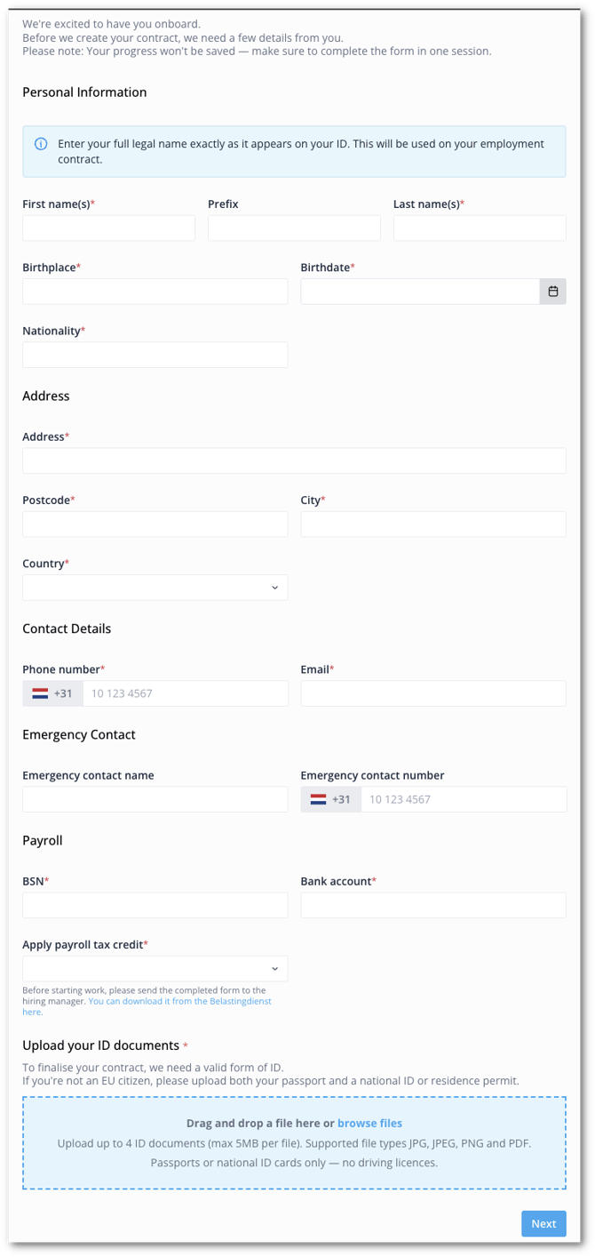Image resolution: width=595 pixels, height=1257 pixels.
Task: Select the Last name(s) field
Action: (479, 228)
